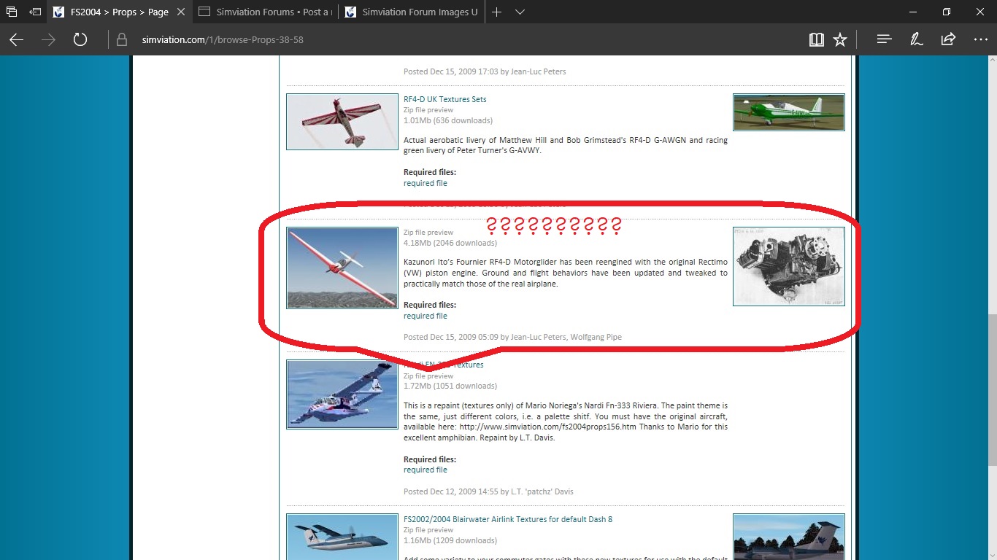
Task: Click Zip file preview for Fournier Motorglider
Action: point(428,233)
